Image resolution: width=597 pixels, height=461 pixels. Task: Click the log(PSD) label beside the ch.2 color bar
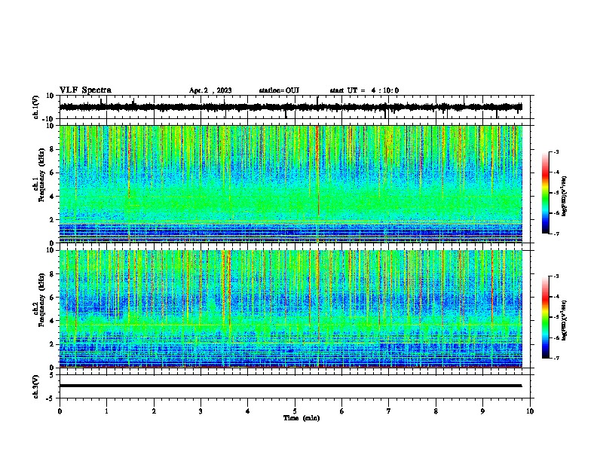pos(564,321)
